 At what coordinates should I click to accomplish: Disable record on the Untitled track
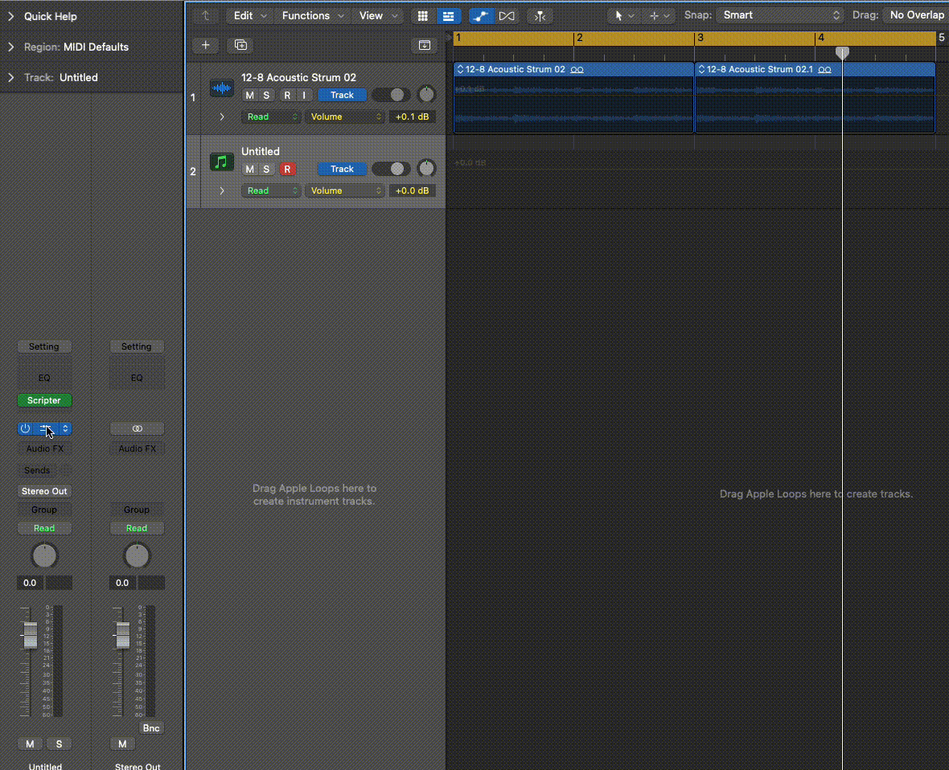point(287,169)
